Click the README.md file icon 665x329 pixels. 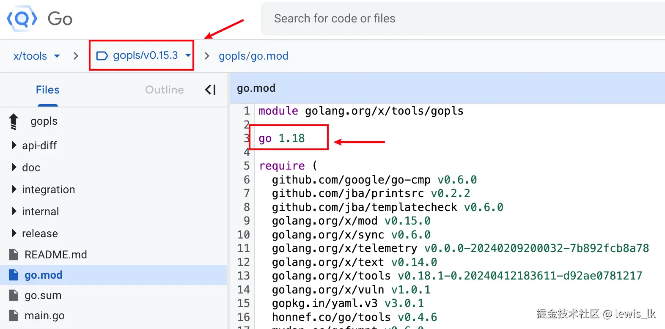14,255
